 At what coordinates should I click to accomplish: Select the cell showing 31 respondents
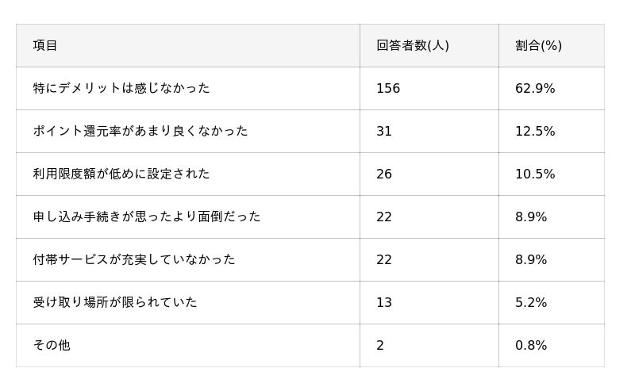coord(384,132)
